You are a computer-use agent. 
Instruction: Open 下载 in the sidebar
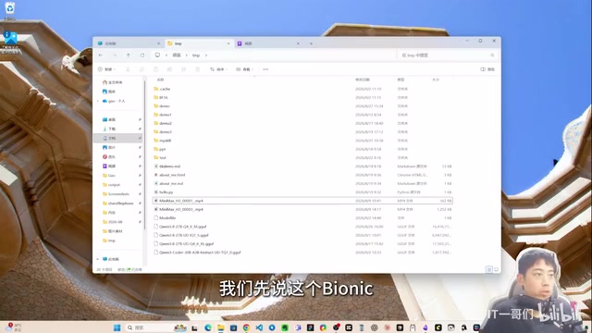tap(109, 129)
